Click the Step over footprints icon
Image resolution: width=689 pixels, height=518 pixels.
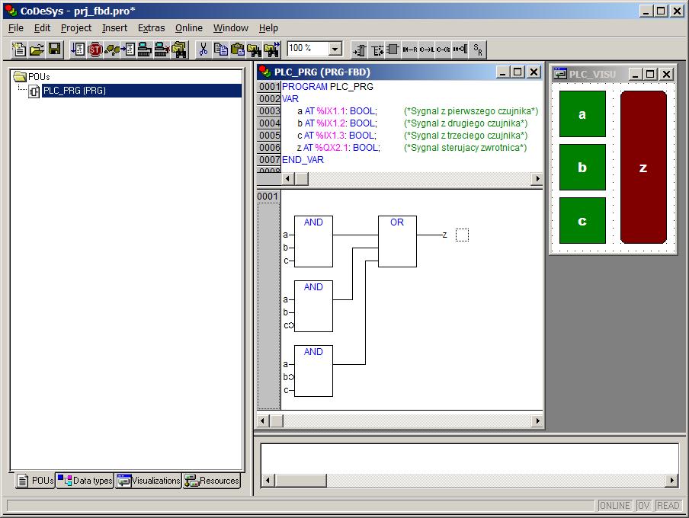111,50
